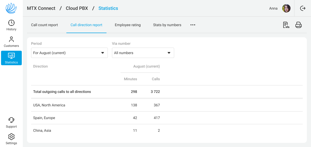Expand the Period dropdown
This screenshot has height=147, width=311.
(69, 53)
